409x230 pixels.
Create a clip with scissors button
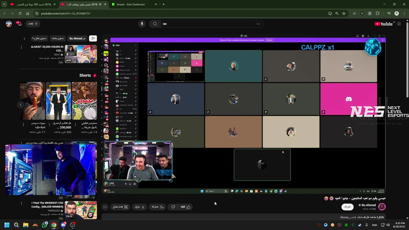120,207
